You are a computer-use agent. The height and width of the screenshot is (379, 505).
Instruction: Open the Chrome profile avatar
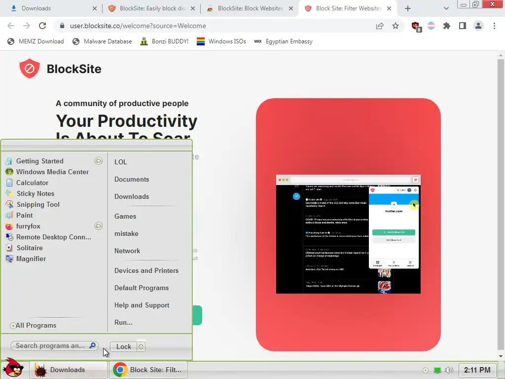pos(478,26)
